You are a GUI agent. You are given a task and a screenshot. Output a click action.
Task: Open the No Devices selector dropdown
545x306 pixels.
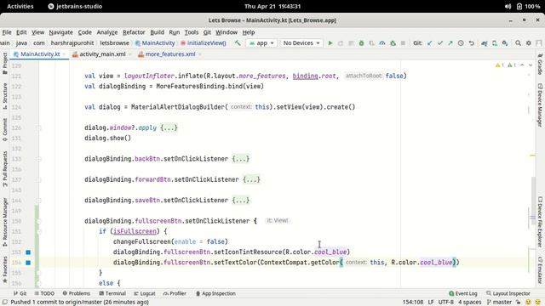pyautogui.click(x=301, y=43)
